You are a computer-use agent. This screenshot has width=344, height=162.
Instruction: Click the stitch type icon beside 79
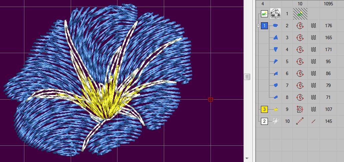pyautogui.click(x=314, y=85)
